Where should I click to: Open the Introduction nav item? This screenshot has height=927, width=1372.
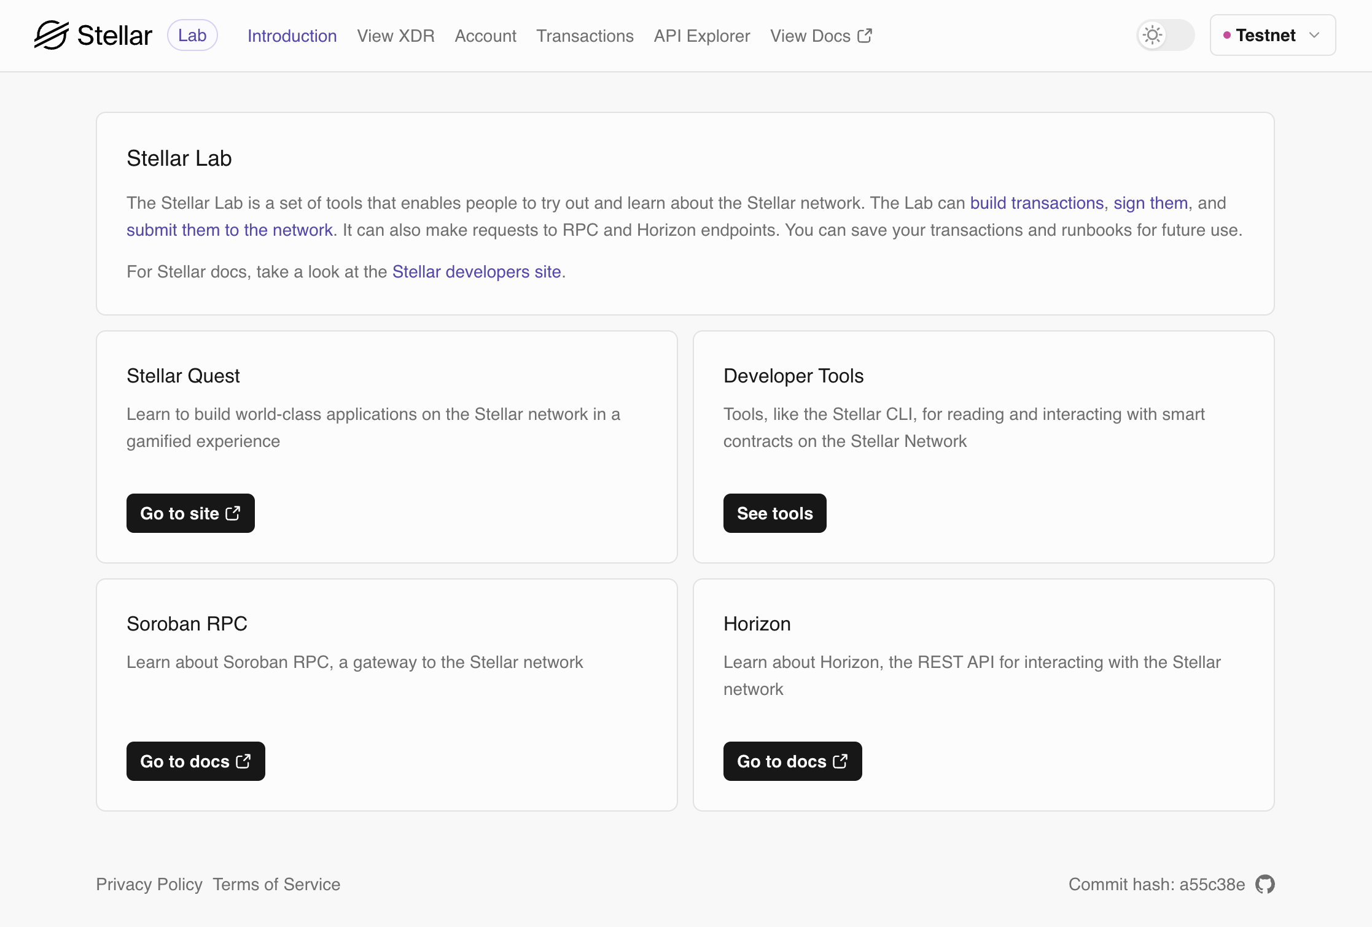point(292,36)
